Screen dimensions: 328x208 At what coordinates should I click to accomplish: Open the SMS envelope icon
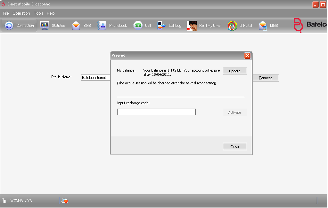(76, 26)
